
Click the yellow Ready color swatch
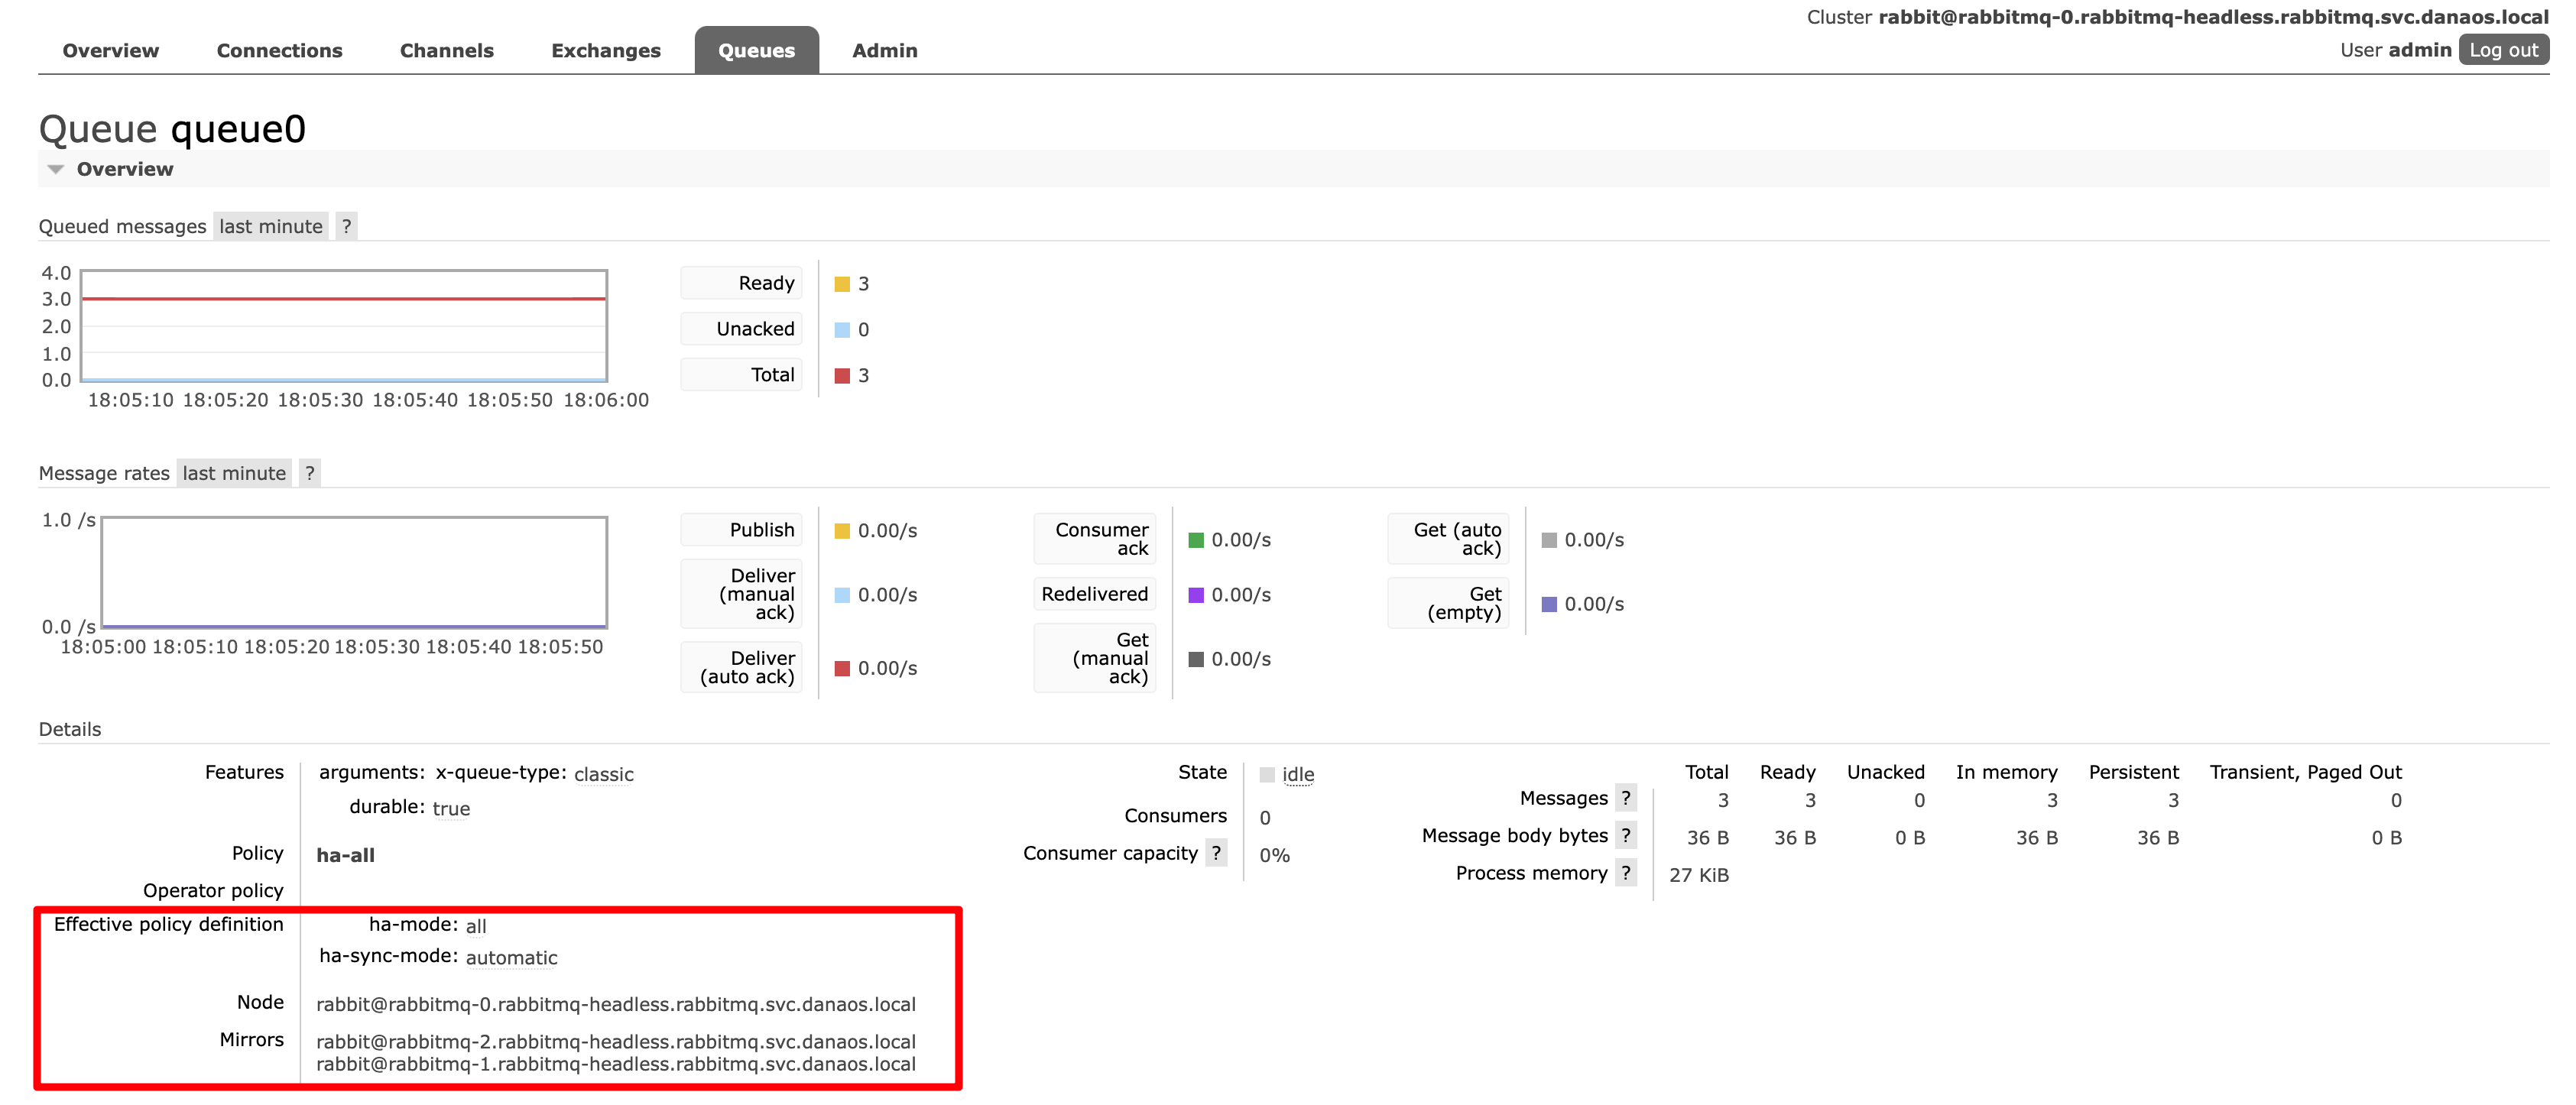pyautogui.click(x=842, y=284)
